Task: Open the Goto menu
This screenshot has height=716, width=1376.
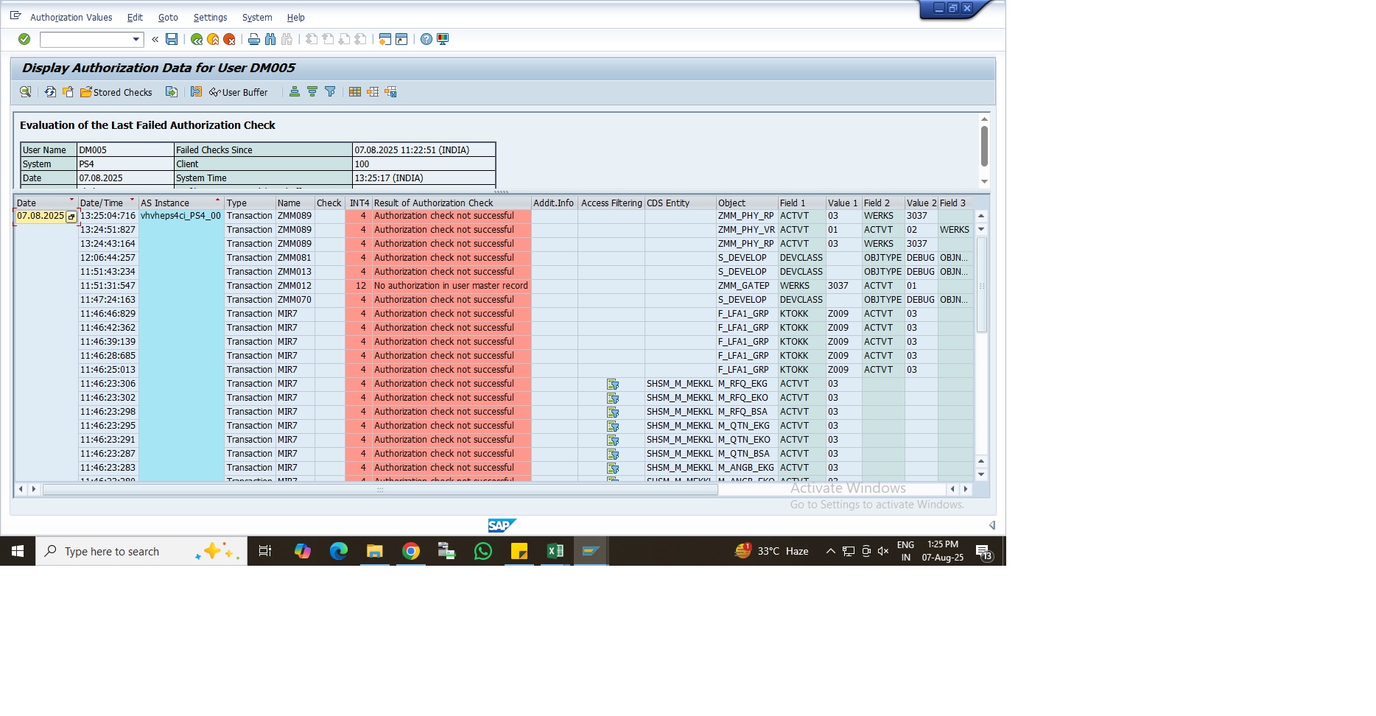Action: tap(168, 17)
